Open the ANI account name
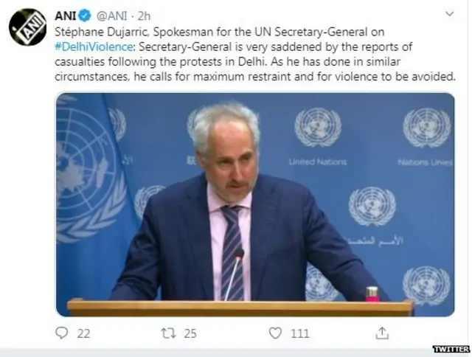The width and height of the screenshot is (472, 357). click(66, 16)
